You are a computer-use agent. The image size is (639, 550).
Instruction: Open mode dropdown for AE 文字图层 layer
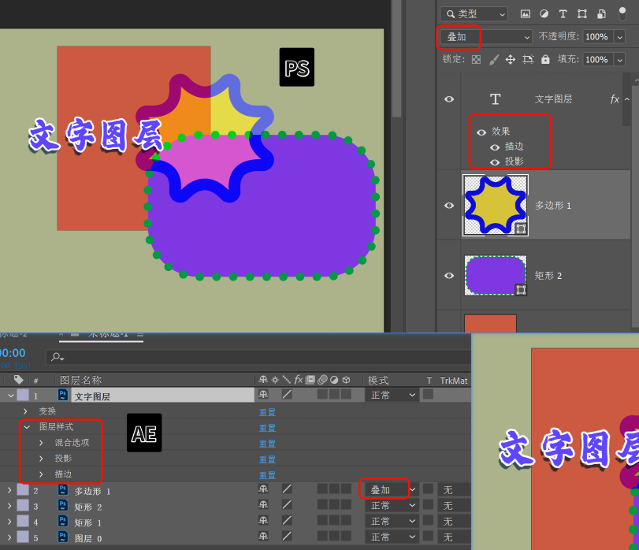click(392, 396)
